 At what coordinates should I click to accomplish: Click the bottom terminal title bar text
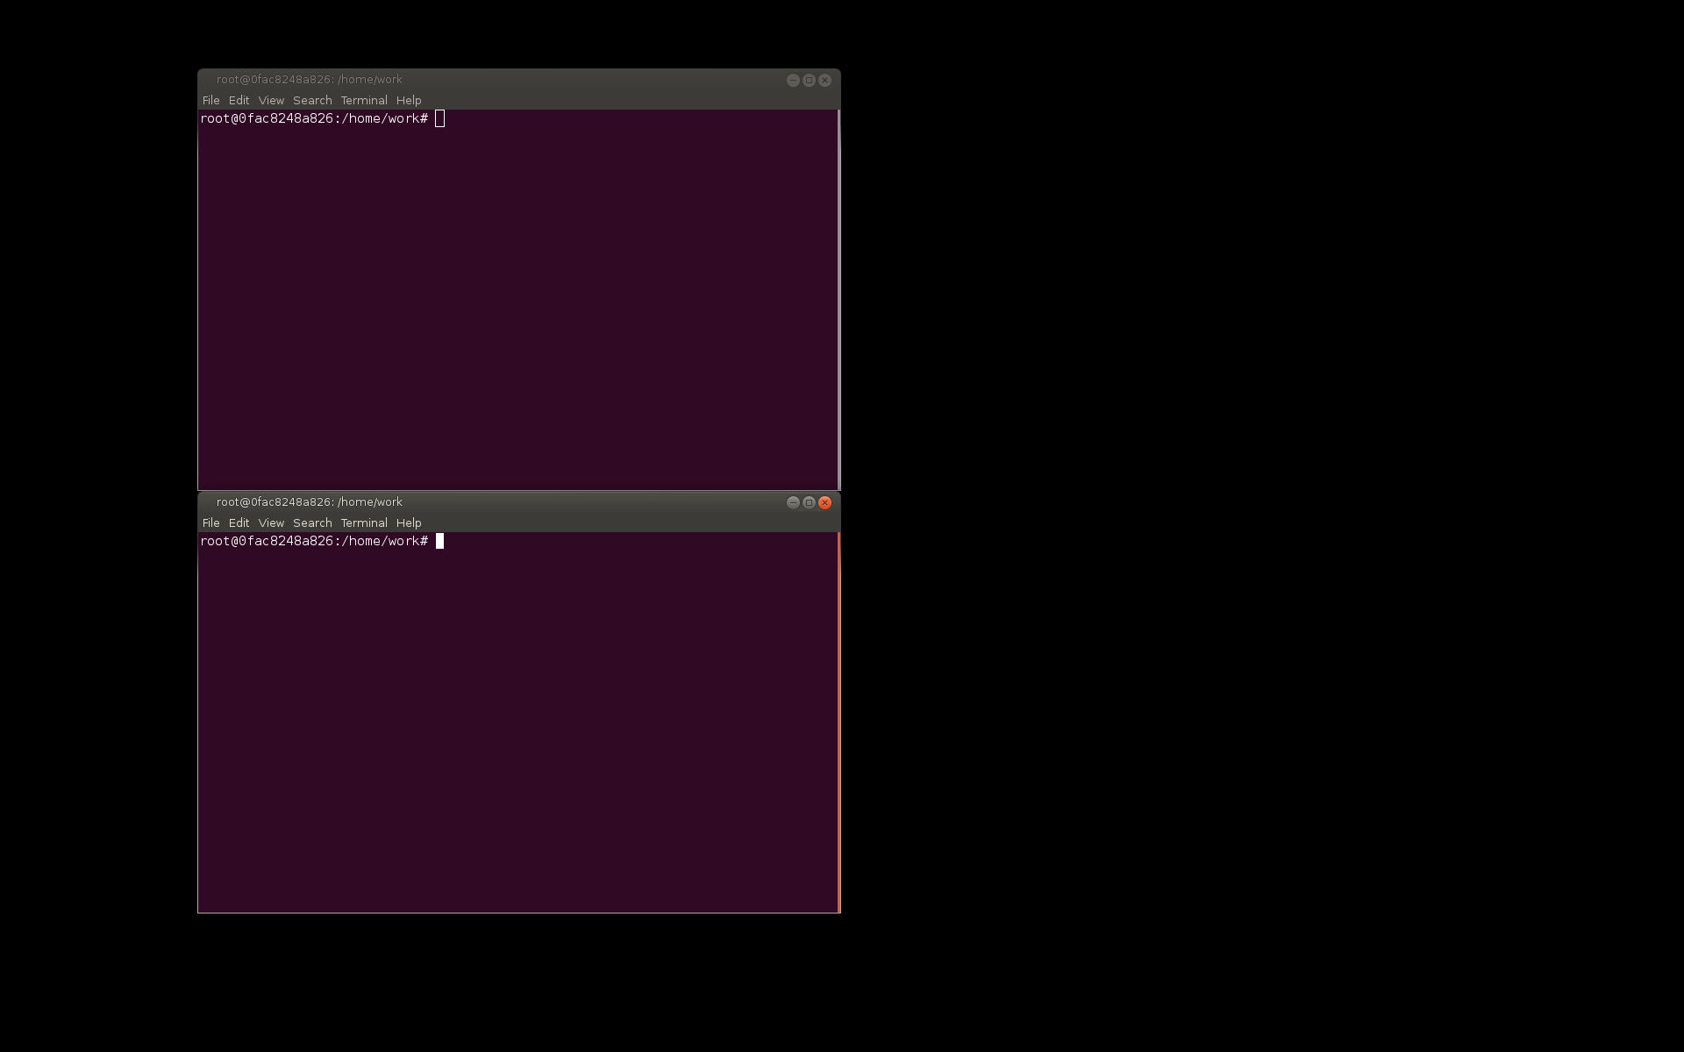click(x=310, y=502)
